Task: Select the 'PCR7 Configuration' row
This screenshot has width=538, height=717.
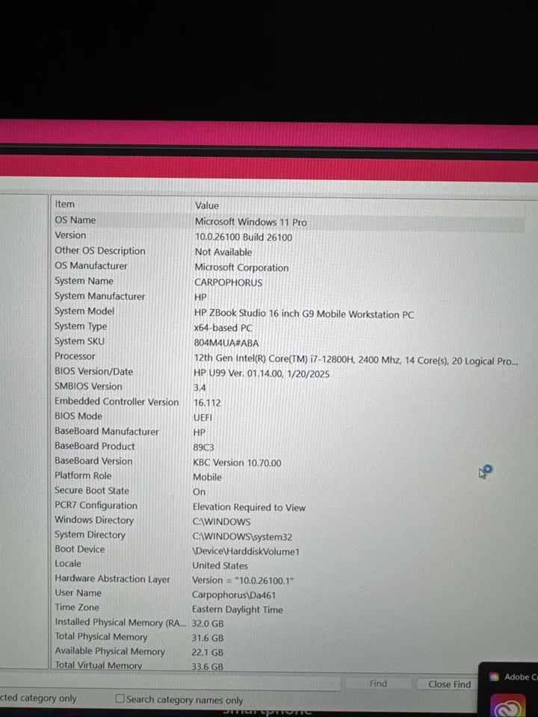Action: coord(96,506)
